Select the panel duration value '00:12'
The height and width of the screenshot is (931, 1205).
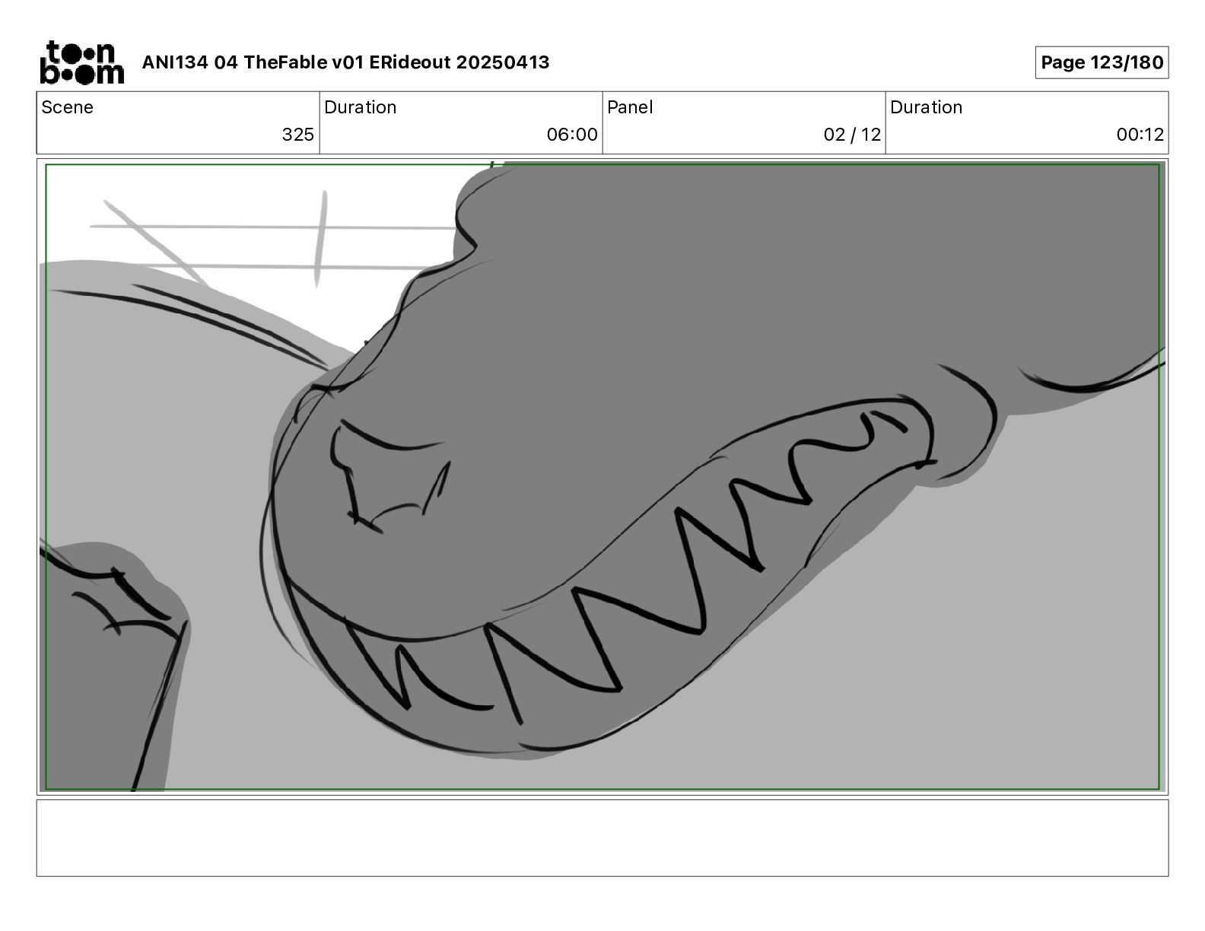pos(1140,135)
